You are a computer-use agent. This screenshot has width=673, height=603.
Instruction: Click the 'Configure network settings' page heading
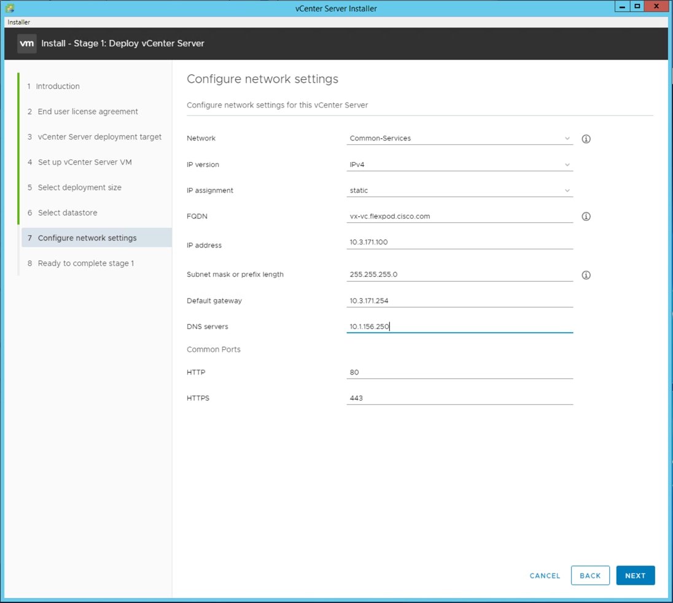point(262,79)
